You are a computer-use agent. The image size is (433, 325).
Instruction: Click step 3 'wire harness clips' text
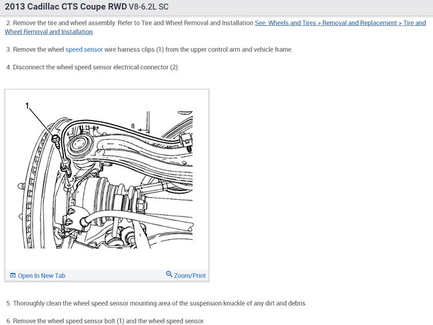(x=136, y=50)
